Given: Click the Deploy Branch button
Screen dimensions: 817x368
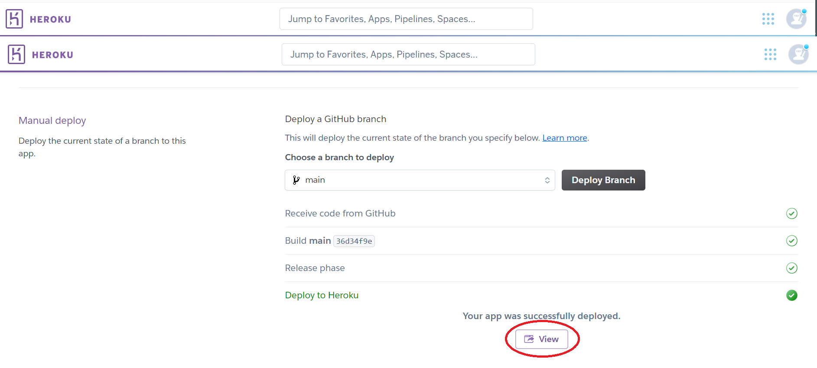Looking at the screenshot, I should click(x=603, y=180).
